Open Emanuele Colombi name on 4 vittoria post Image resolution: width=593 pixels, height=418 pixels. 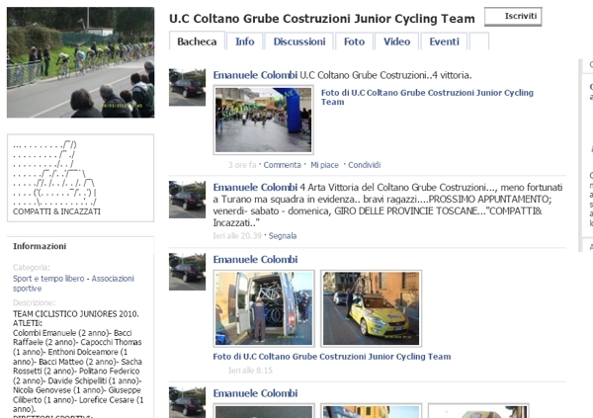[255, 75]
